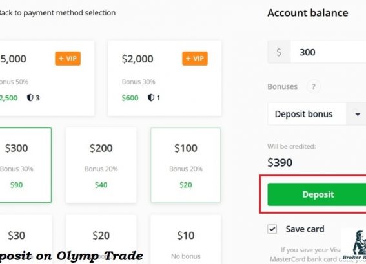The width and height of the screenshot is (366, 264).
Task: Select the $200 deposit option
Action: (101, 165)
